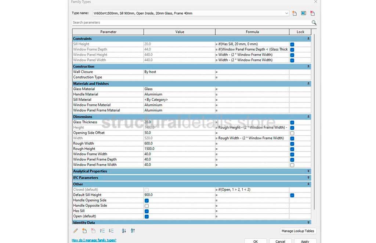This screenshot has width=376, height=243.
Task: Click the Parameter column header
Action: click(x=108, y=32)
